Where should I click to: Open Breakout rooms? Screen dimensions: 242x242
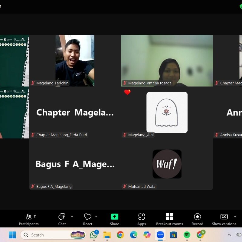click(x=169, y=219)
